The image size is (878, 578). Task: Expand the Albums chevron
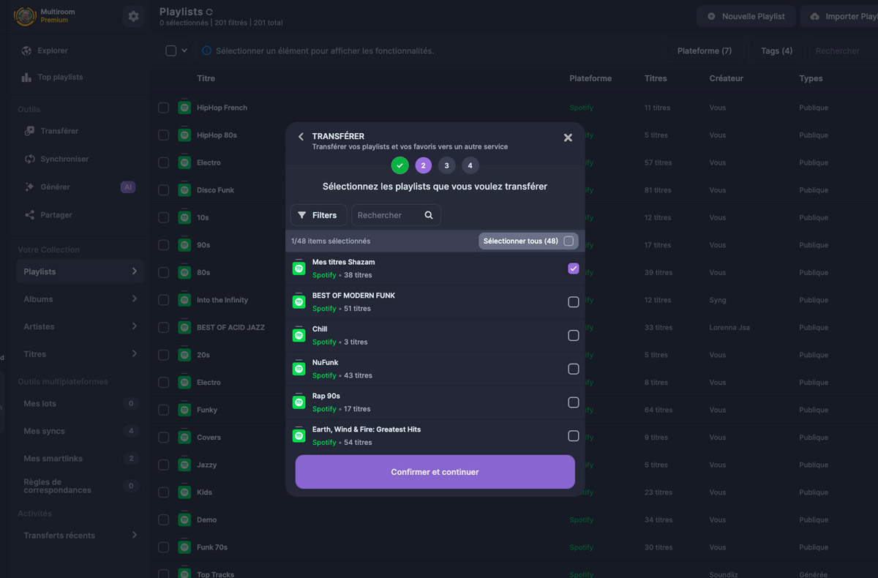pyautogui.click(x=134, y=299)
